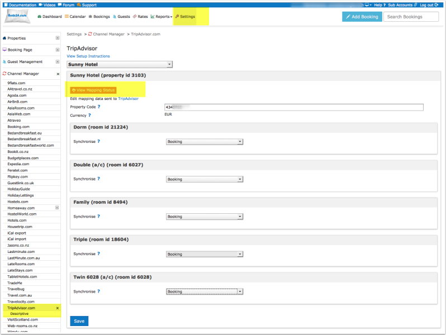Click the Add Booking button

point(362,17)
